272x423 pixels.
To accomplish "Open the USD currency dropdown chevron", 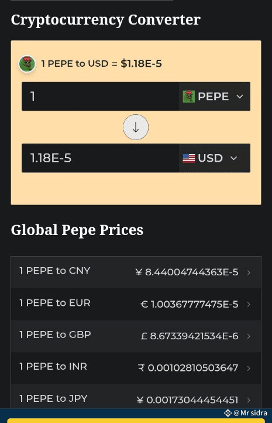I will tap(234, 158).
